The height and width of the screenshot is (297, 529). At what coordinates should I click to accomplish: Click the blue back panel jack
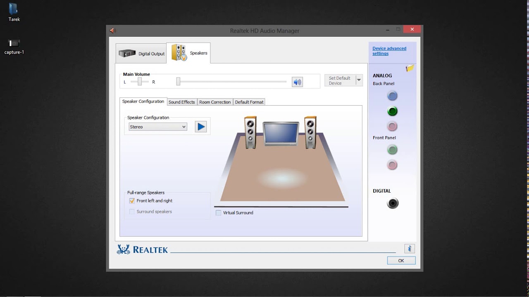[392, 96]
